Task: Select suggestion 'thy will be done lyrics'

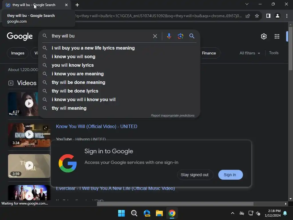Action: tap(119, 91)
